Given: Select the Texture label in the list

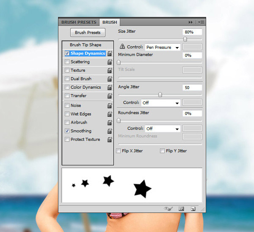Looking at the screenshot, I should click(x=78, y=70).
